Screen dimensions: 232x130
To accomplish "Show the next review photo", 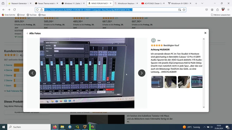I will (x=141, y=73).
